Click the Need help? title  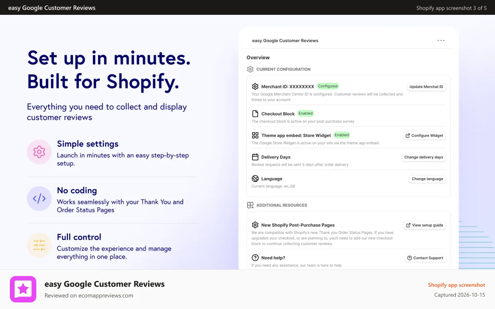point(273,258)
